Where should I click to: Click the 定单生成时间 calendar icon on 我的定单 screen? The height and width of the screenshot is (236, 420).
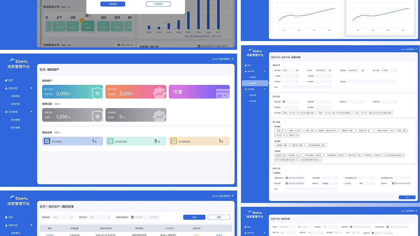[x=132, y=217]
